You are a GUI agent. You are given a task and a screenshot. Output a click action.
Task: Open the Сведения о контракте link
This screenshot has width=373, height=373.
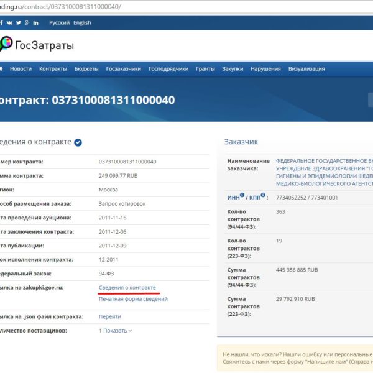coord(127,288)
